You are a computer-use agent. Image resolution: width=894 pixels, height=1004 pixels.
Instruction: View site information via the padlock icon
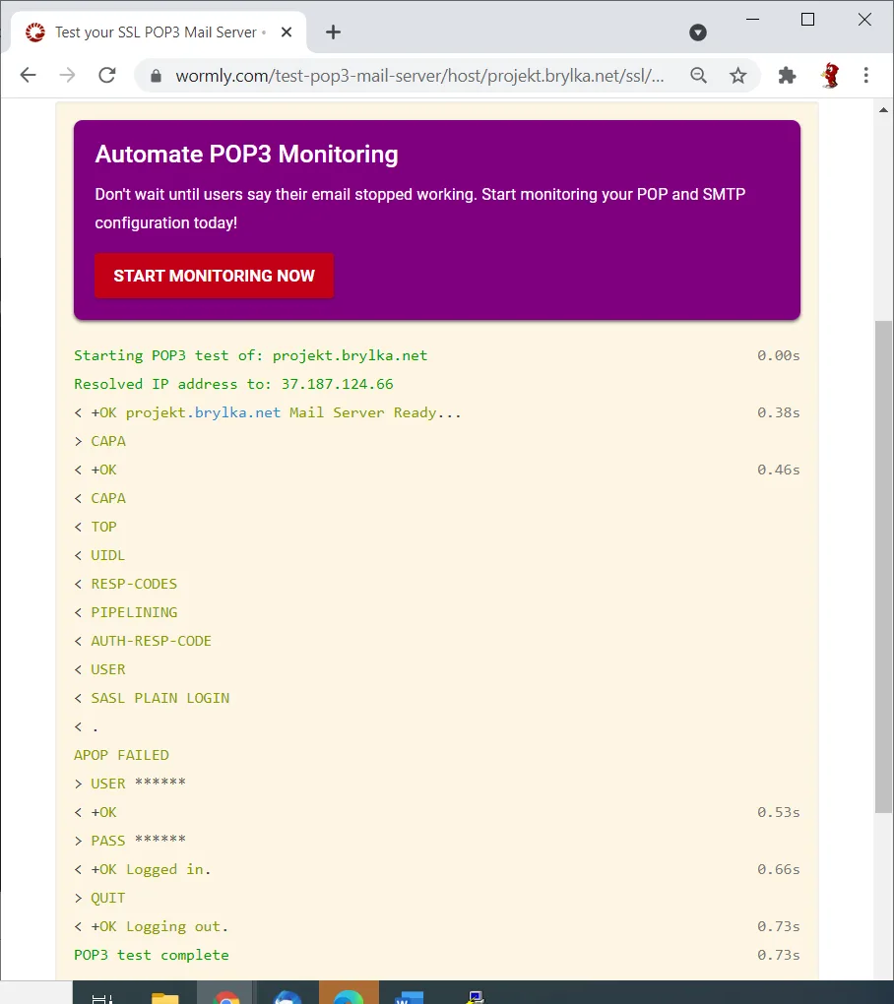[x=156, y=76]
